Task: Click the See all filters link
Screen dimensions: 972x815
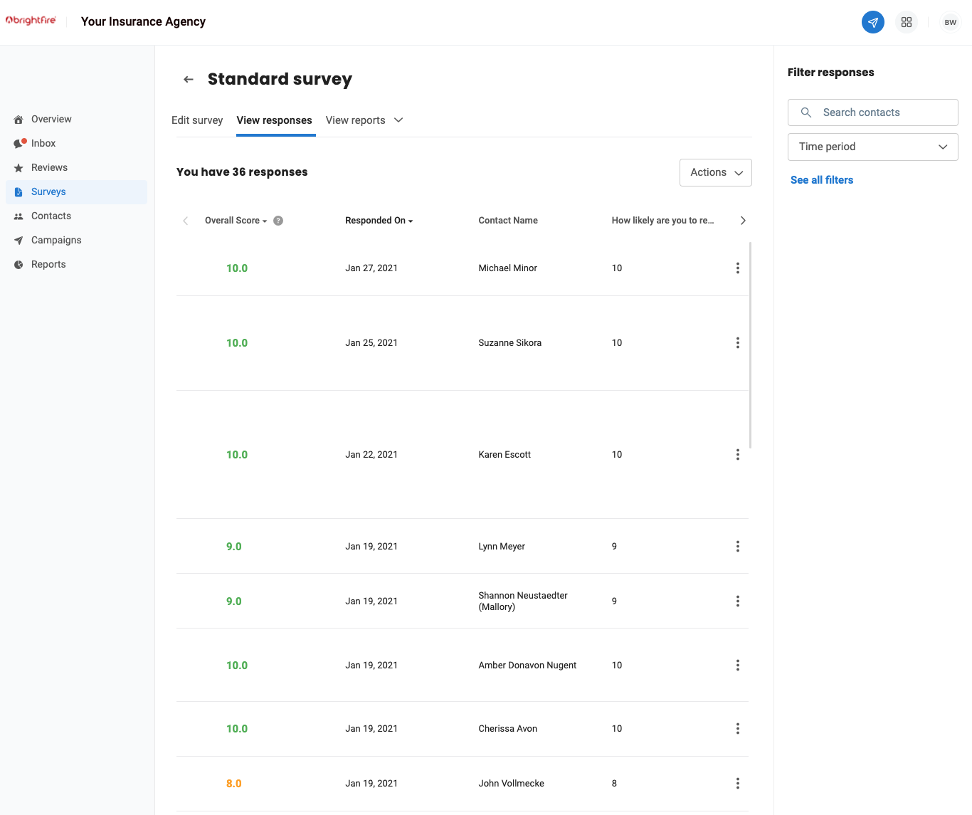Action: tap(822, 180)
